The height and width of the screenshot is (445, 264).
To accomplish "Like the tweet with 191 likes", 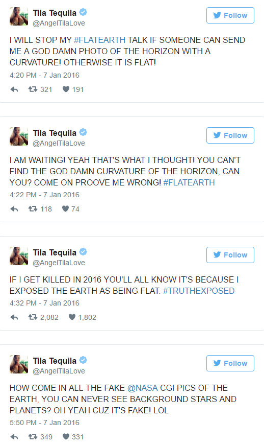I will coord(66,89).
